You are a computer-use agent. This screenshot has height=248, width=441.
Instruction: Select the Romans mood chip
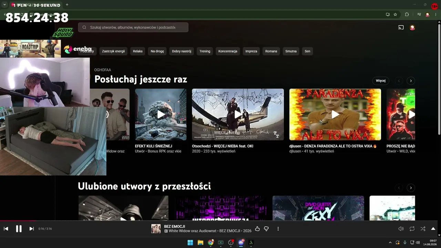click(x=271, y=51)
